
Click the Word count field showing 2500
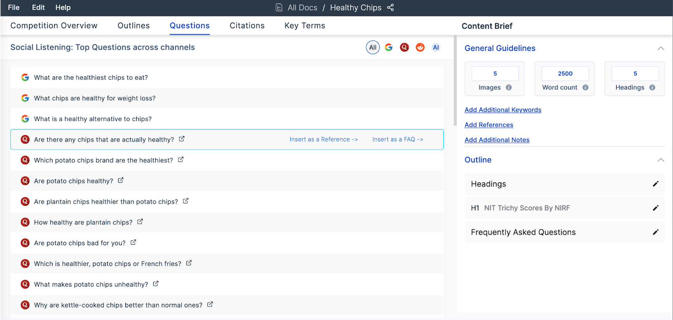pyautogui.click(x=565, y=73)
